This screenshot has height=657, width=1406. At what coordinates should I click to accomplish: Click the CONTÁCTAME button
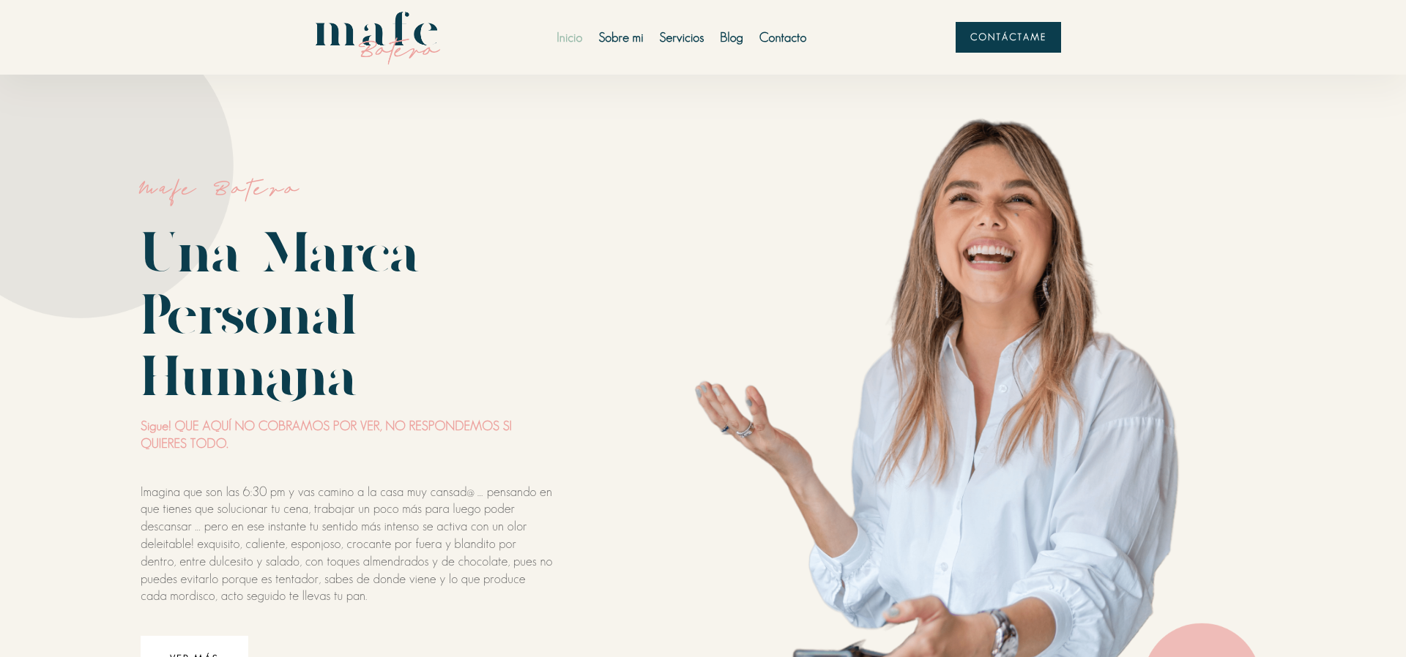[1008, 37]
